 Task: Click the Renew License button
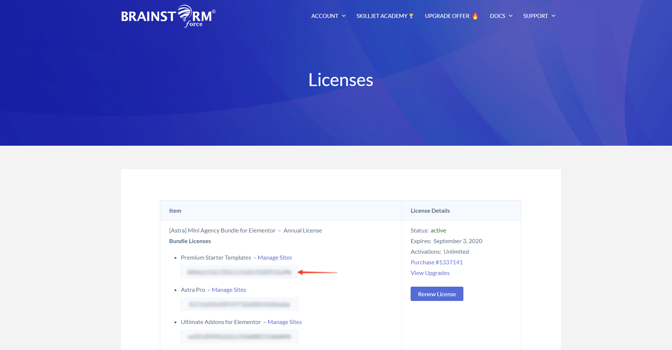pos(437,294)
